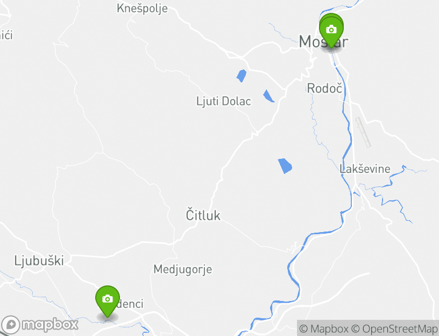439x336 pixels.
Task: Click the airport runway near Lakševine
Action: pos(363,132)
